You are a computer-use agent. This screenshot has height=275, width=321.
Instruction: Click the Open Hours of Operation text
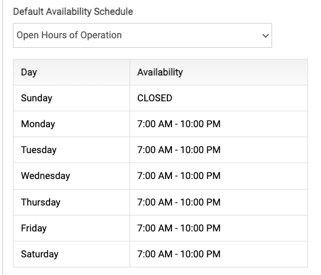point(69,35)
